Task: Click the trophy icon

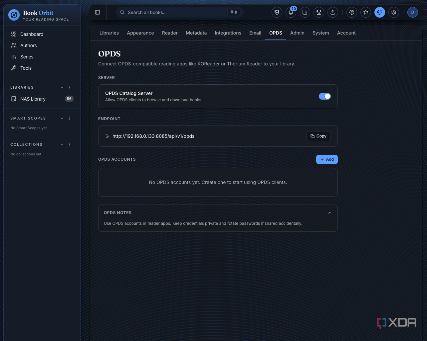Action: (x=319, y=12)
